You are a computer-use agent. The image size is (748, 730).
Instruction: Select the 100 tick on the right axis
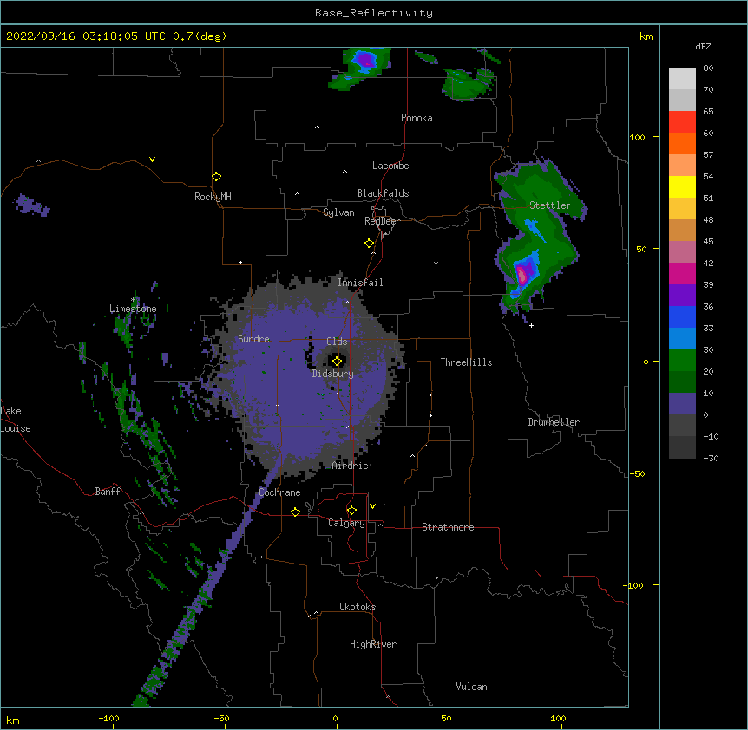[637, 137]
